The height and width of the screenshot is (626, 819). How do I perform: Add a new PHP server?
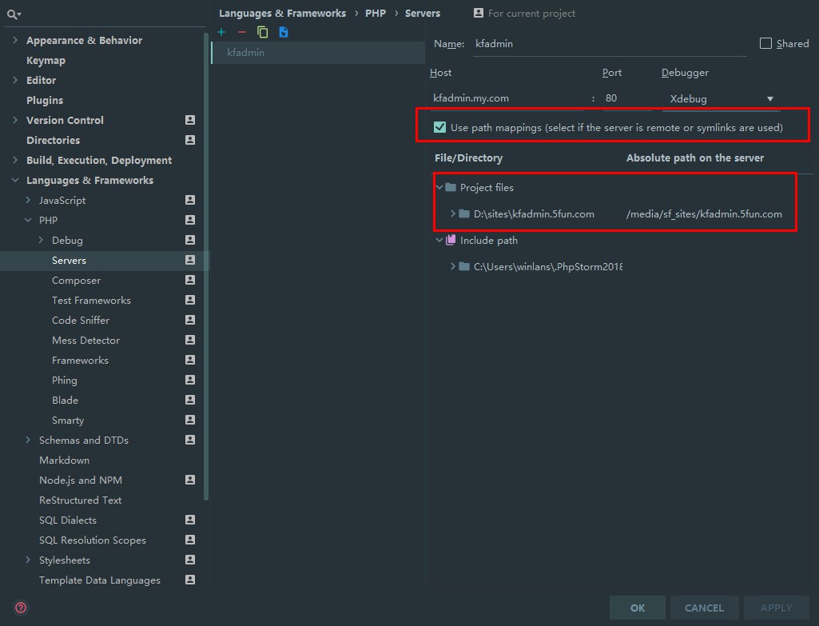(x=221, y=31)
